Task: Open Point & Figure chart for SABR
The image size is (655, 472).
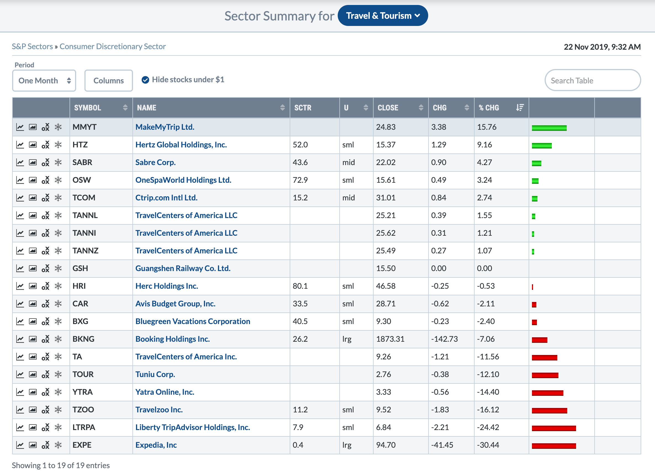Action: (45, 162)
